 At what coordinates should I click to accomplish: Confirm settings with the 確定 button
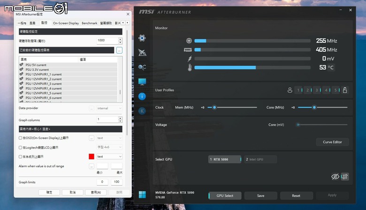(x=49, y=192)
